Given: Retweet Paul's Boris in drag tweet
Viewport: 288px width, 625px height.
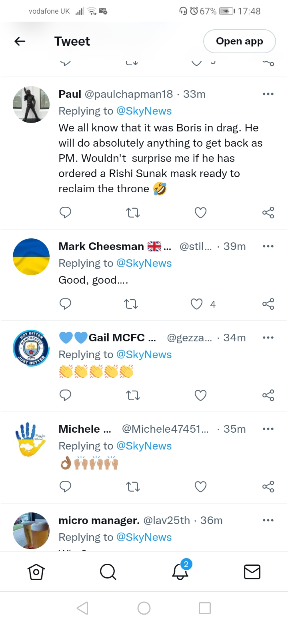Looking at the screenshot, I should (x=133, y=212).
